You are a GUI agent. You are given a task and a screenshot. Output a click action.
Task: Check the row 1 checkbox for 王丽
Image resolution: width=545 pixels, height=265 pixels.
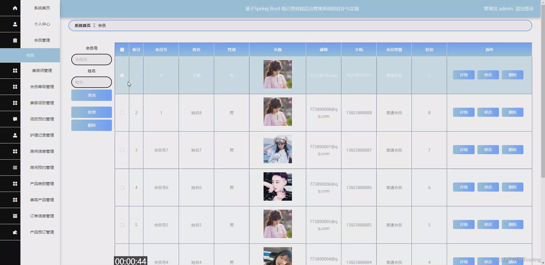click(122, 75)
